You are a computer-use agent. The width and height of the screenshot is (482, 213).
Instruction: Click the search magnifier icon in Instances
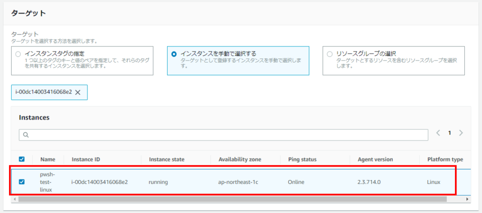click(25, 135)
